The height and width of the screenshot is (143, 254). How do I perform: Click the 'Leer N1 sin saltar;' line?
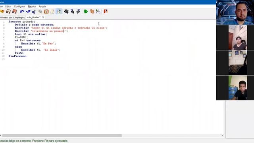click(x=31, y=34)
